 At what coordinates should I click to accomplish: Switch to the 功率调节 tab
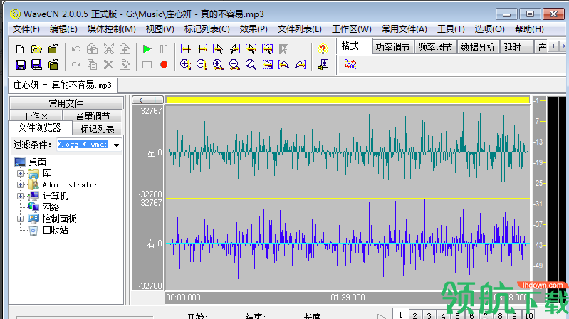392,47
